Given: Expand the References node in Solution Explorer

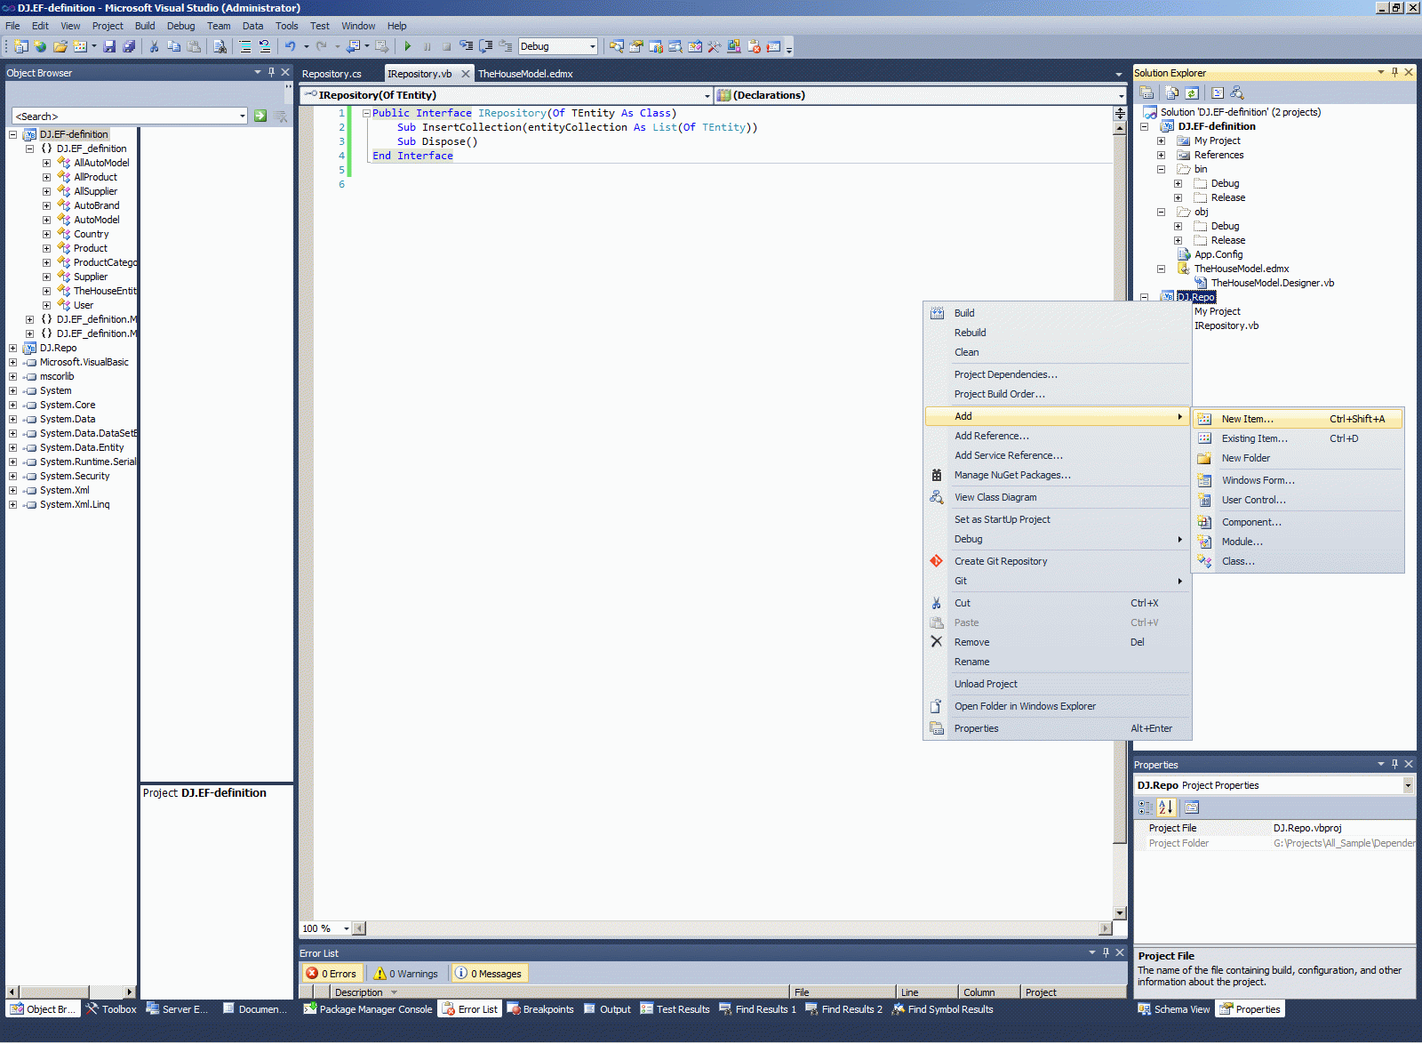Looking at the screenshot, I should click(x=1161, y=155).
